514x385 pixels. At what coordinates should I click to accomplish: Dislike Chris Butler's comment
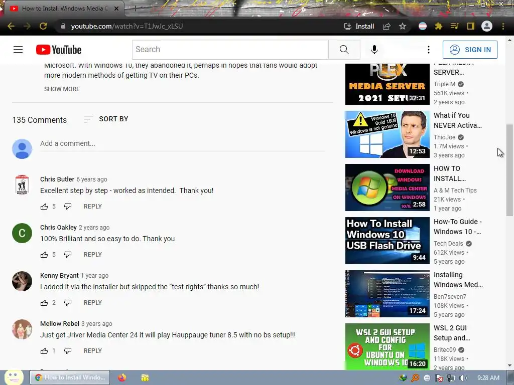pyautogui.click(x=68, y=206)
